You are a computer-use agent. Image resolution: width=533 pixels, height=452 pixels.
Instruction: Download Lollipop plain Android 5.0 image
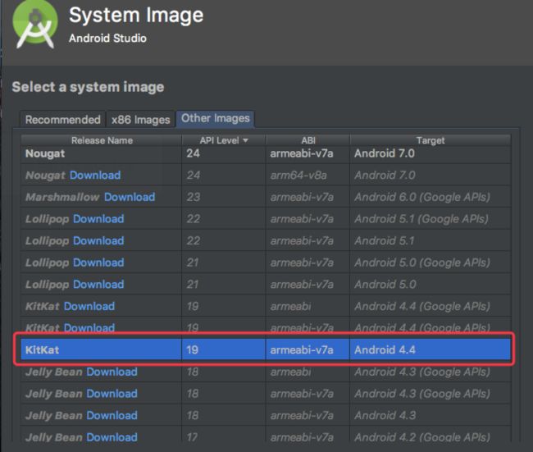point(98,284)
